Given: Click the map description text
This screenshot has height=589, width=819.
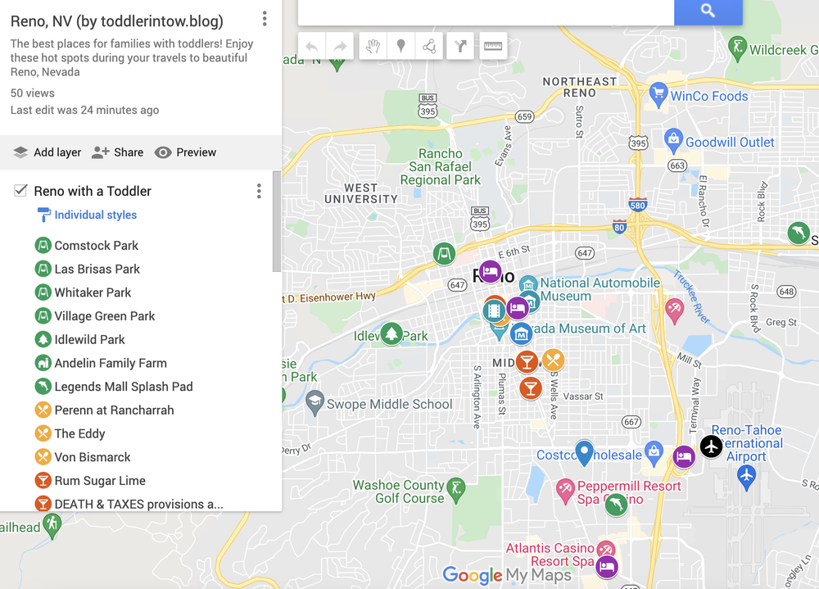Looking at the screenshot, I should coord(132,57).
